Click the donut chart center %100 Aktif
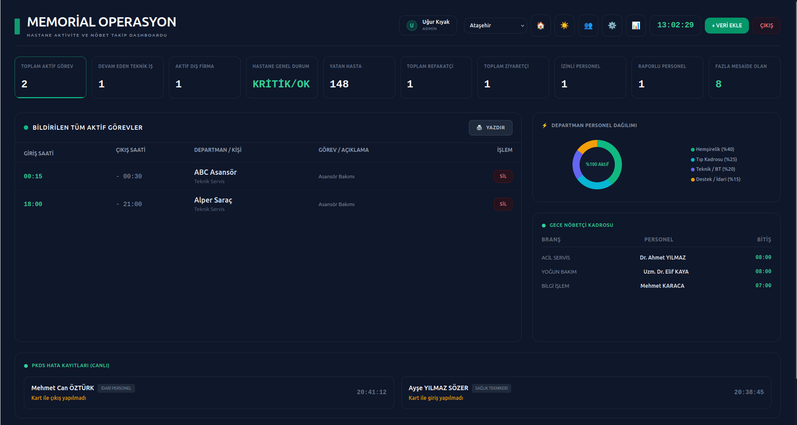Image resolution: width=797 pixels, height=425 pixels. click(597, 164)
